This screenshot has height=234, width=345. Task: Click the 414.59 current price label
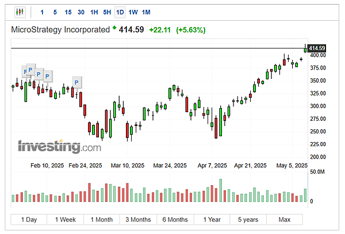(x=317, y=48)
